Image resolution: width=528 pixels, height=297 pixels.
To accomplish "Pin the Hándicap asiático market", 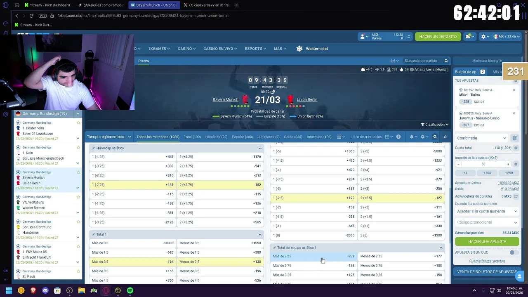I will pyautogui.click(x=93, y=148).
